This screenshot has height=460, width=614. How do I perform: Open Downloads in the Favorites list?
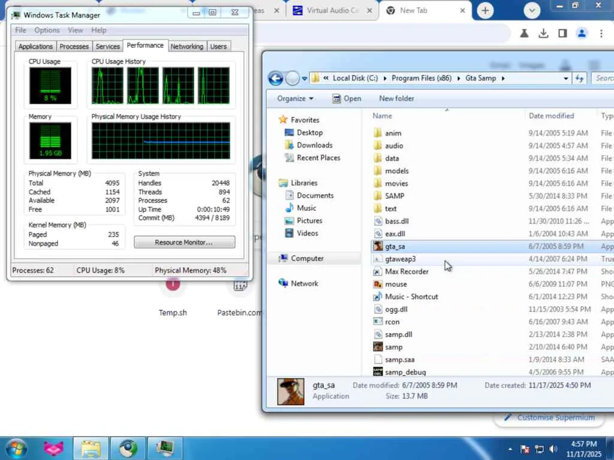(x=314, y=145)
